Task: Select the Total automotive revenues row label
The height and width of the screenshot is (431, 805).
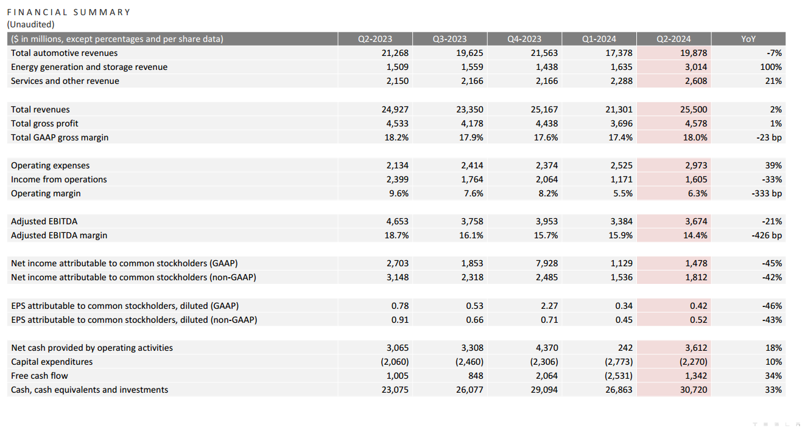Action: coord(64,53)
